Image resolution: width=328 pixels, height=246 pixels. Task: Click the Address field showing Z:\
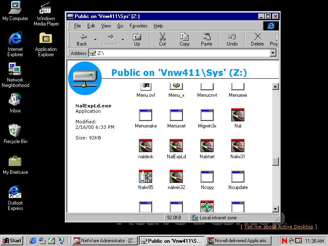click(x=180, y=53)
